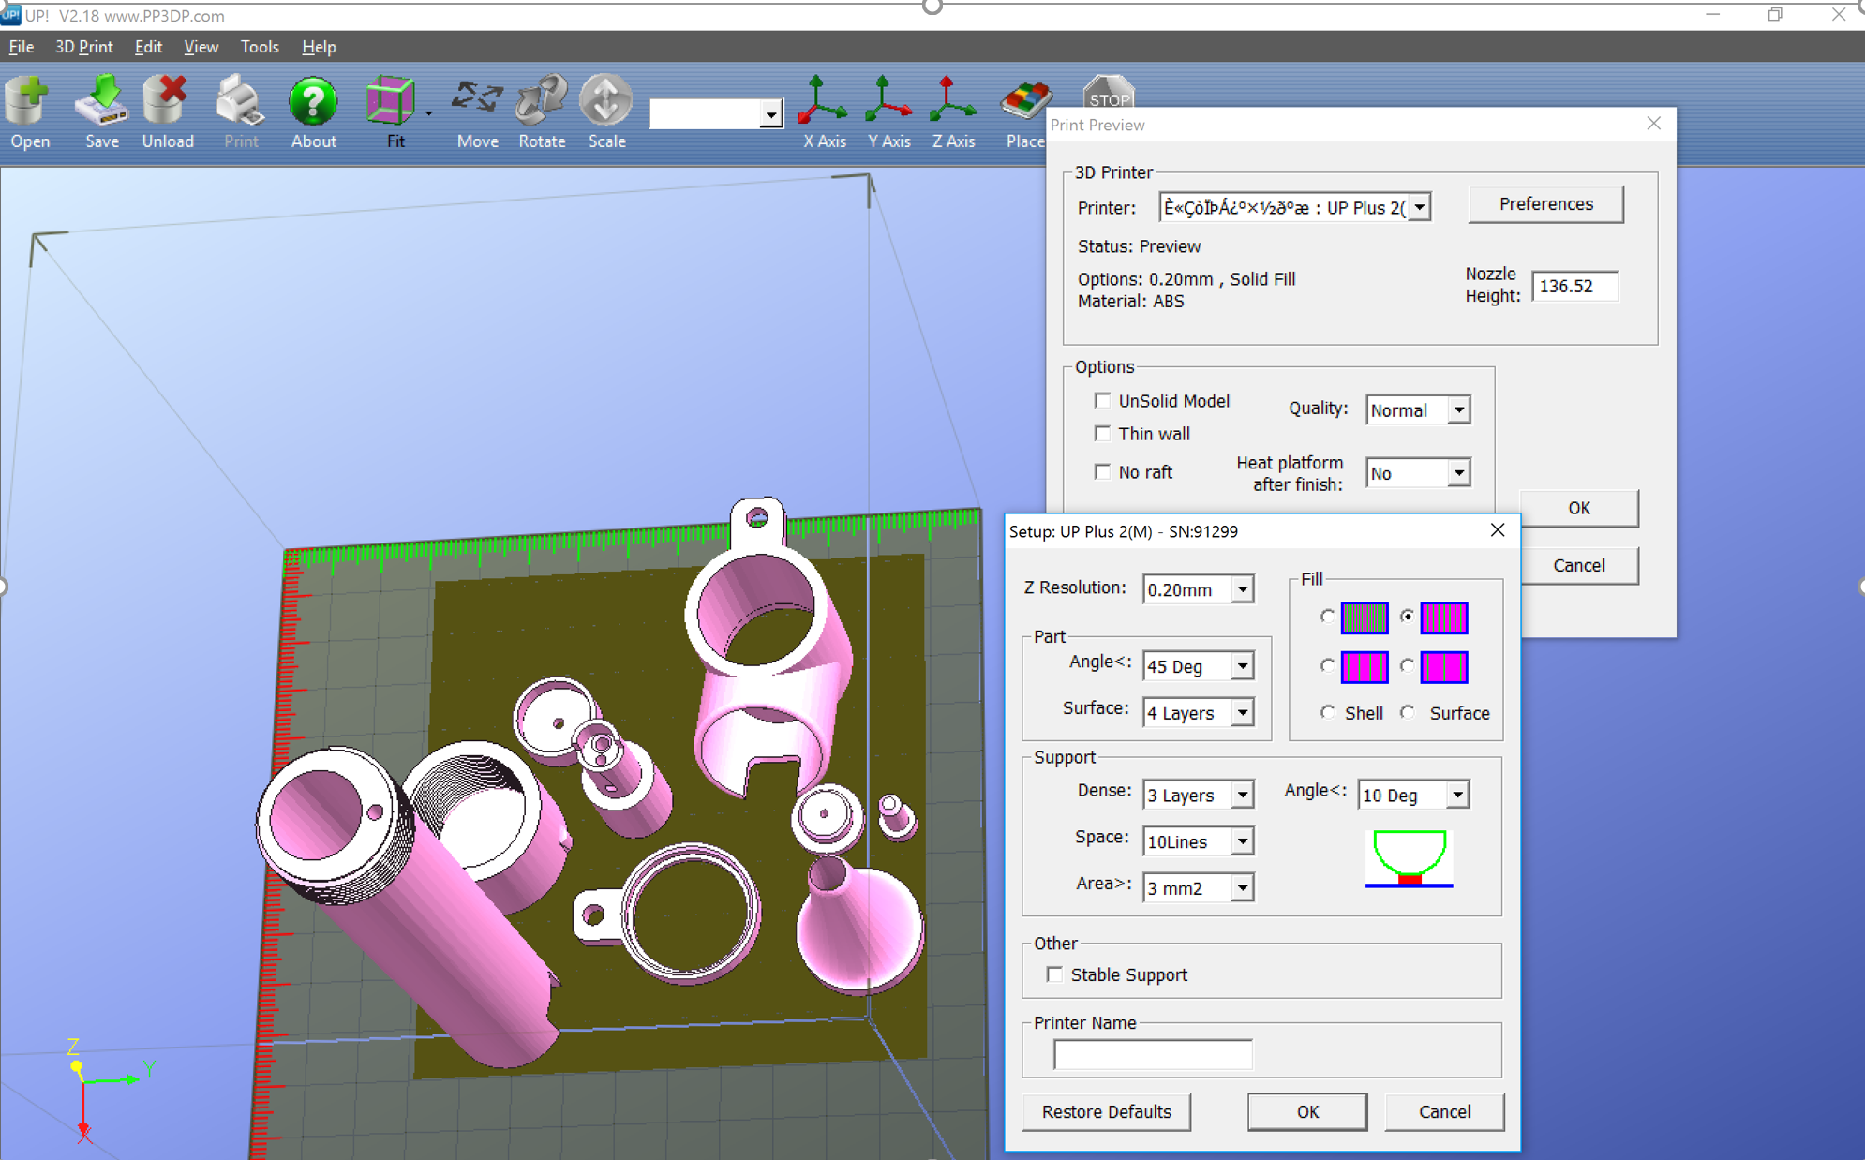Open the Help menu
This screenshot has width=1865, height=1160.
(x=319, y=47)
